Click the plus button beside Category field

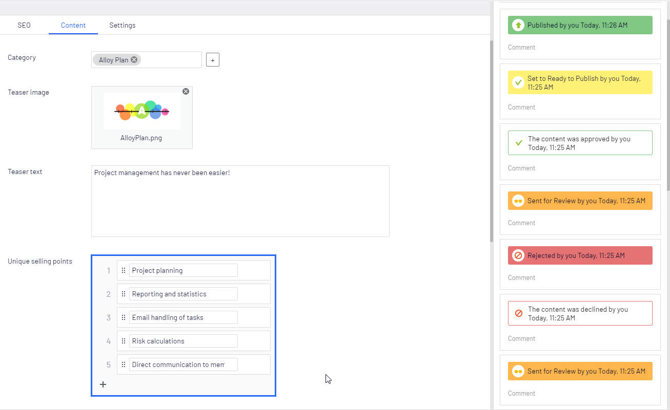213,60
